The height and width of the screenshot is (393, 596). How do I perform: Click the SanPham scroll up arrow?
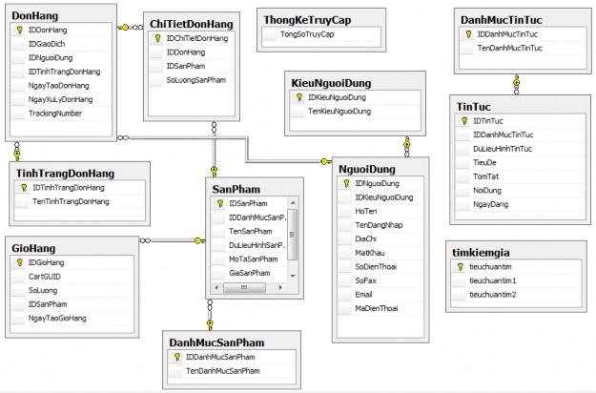[x=294, y=203]
